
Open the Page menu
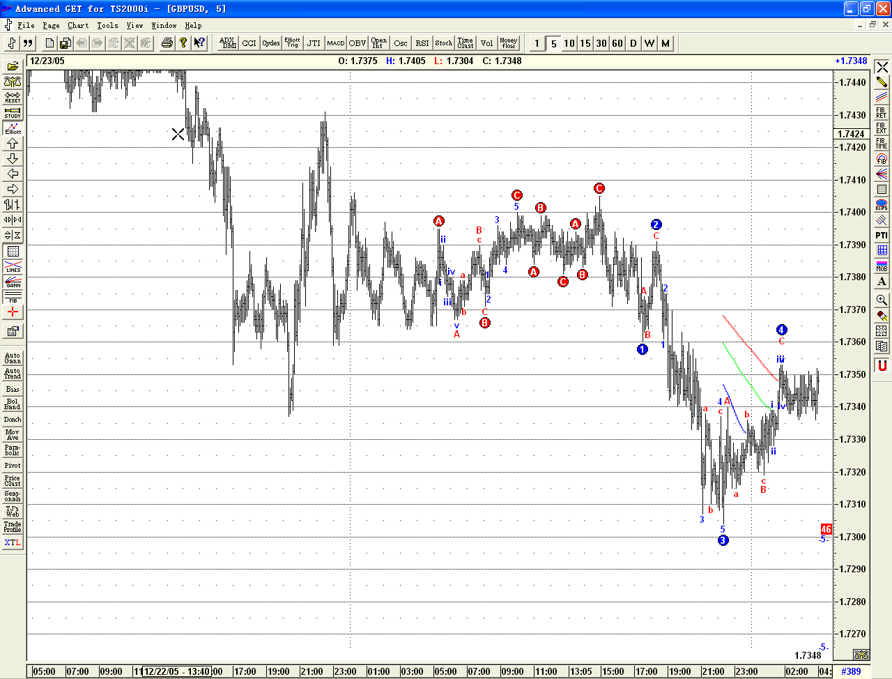click(51, 25)
